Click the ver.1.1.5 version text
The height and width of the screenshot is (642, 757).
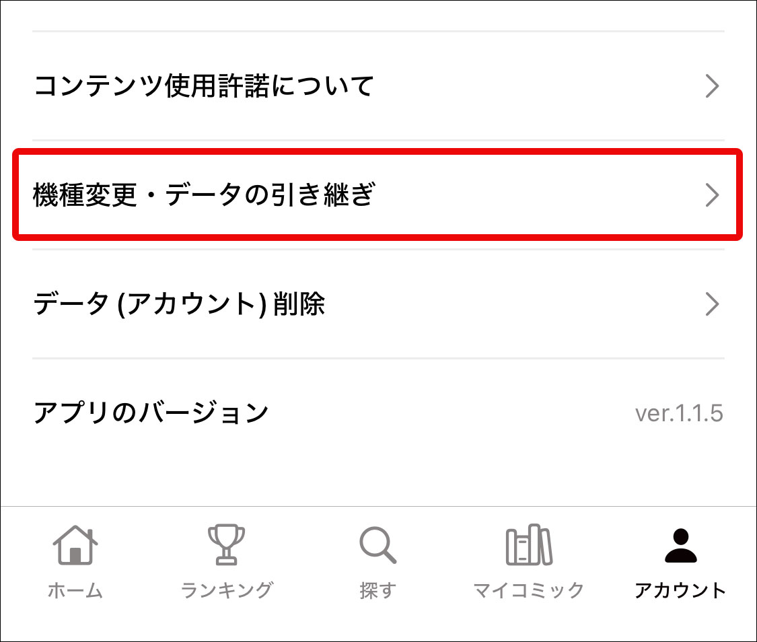[679, 414]
